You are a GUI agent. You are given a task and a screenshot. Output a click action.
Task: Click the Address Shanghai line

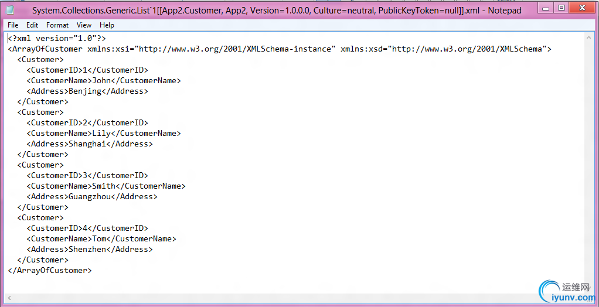(x=90, y=144)
